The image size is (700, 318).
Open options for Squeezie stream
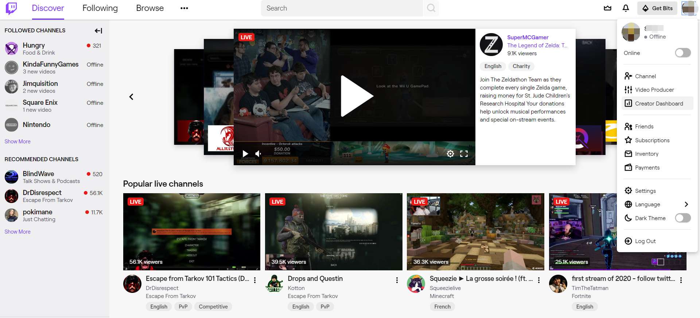(x=539, y=280)
